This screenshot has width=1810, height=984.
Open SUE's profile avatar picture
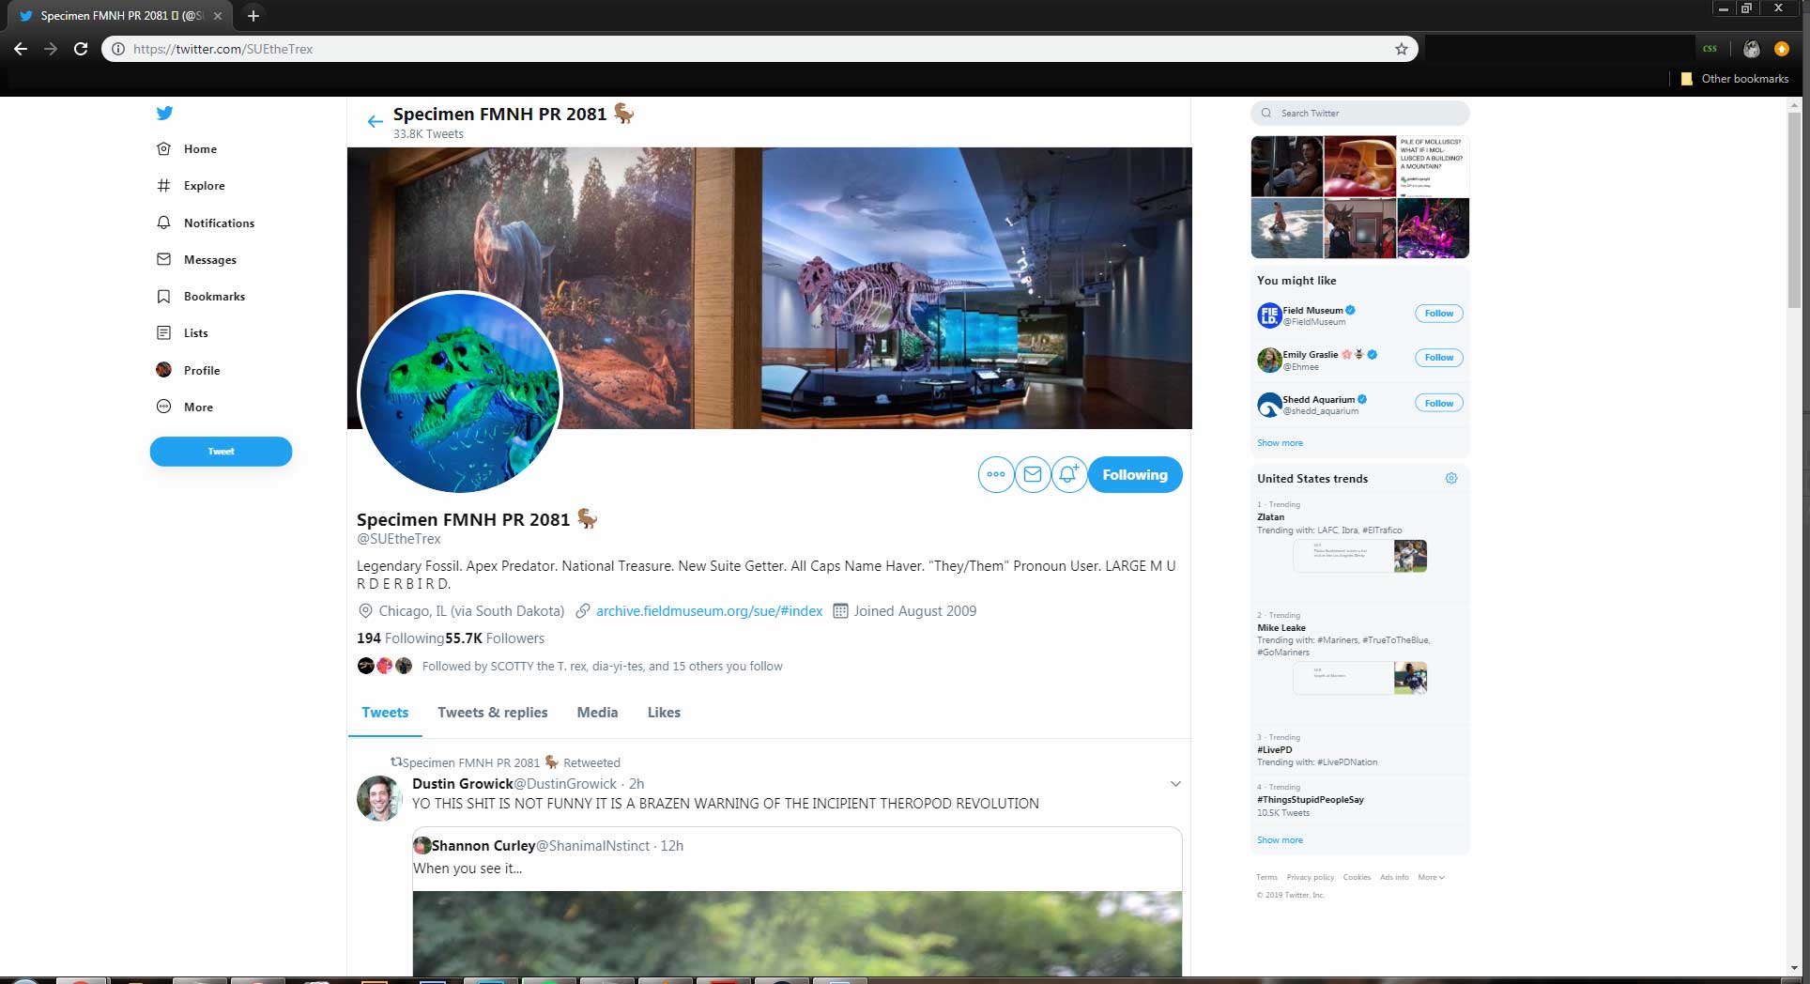[460, 392]
